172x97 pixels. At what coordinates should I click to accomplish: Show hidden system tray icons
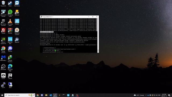(x=146, y=95)
